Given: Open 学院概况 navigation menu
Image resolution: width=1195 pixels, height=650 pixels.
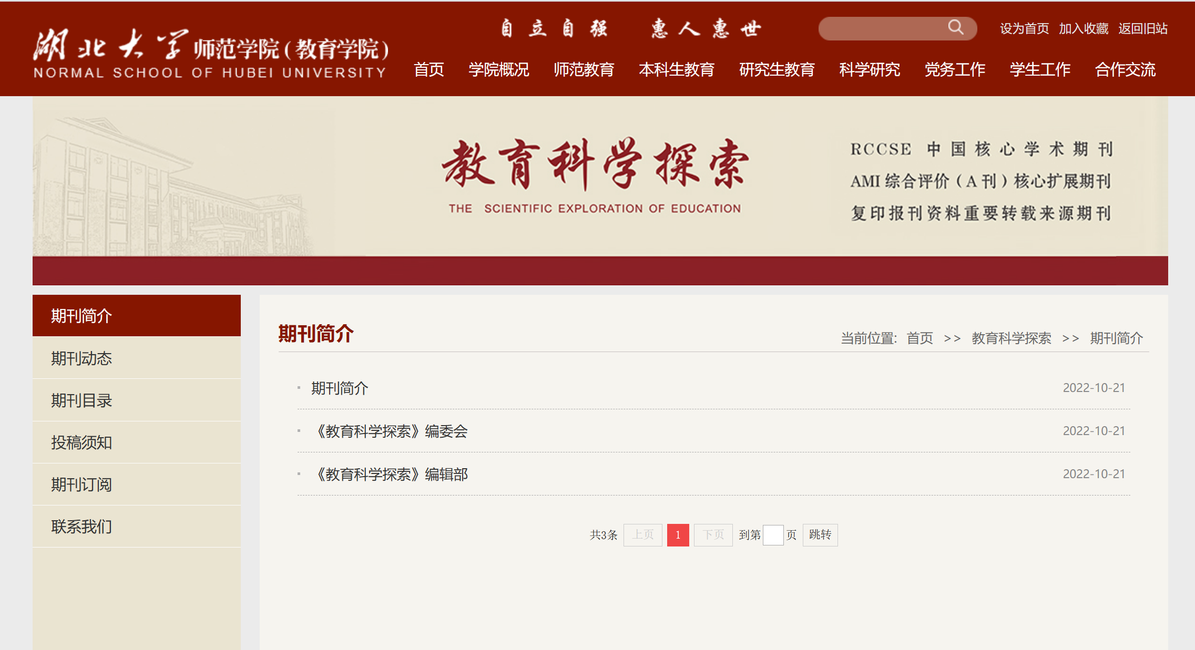Looking at the screenshot, I should [499, 69].
